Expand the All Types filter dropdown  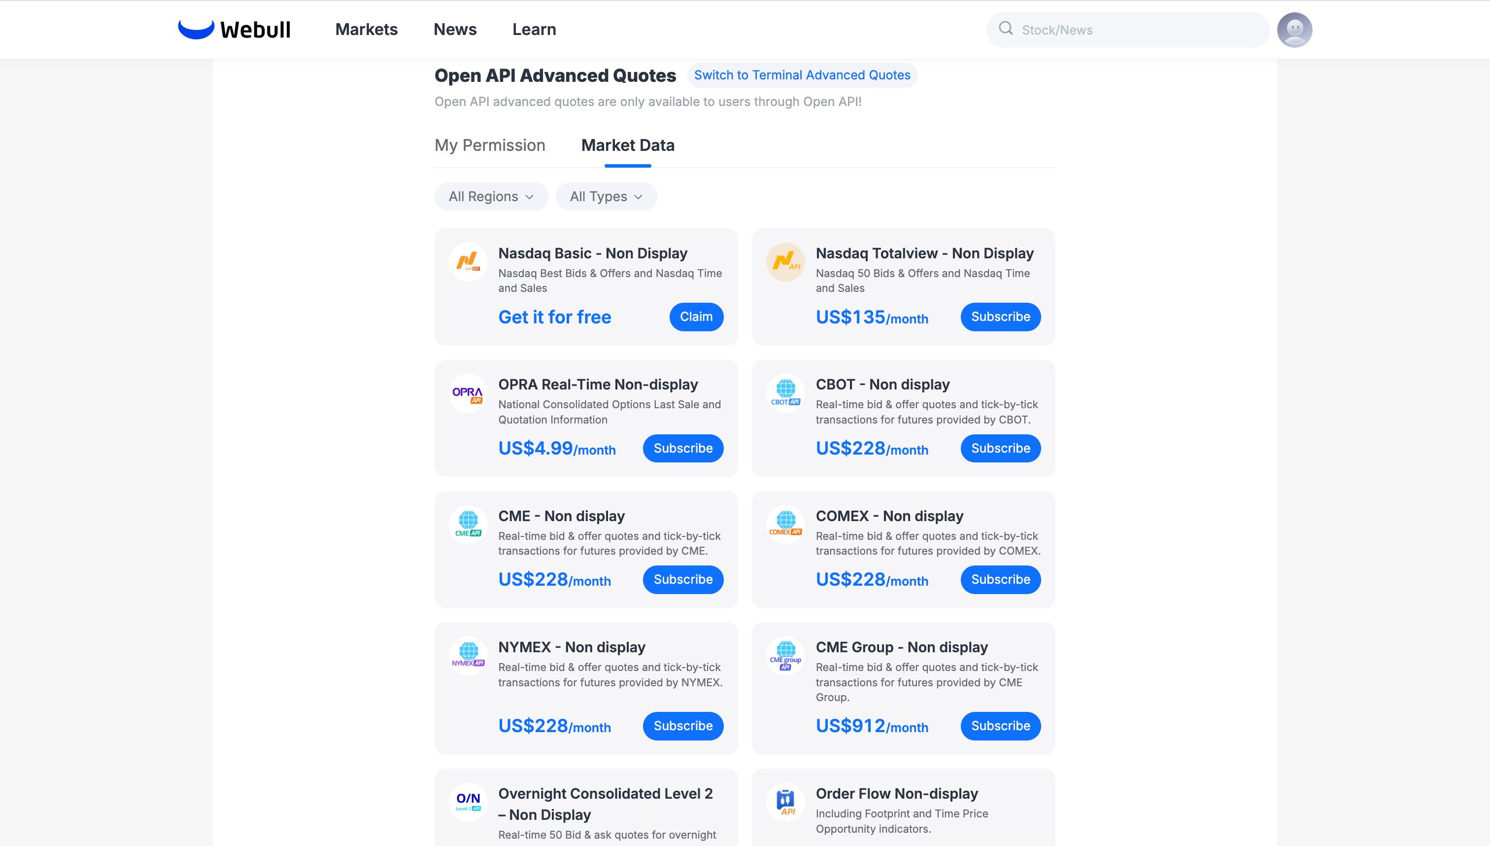click(x=606, y=196)
